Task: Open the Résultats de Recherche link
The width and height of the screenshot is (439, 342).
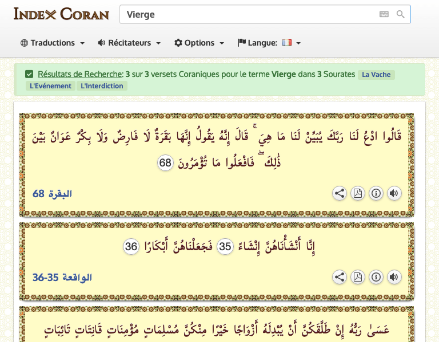Action: [x=80, y=74]
